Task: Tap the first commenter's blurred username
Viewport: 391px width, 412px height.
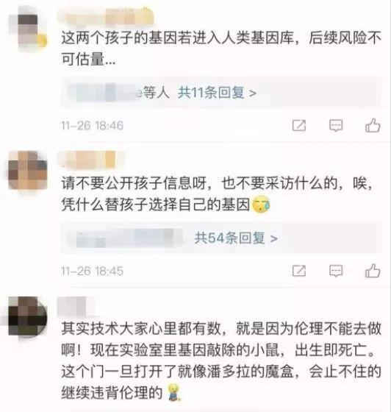Action: coord(107,15)
